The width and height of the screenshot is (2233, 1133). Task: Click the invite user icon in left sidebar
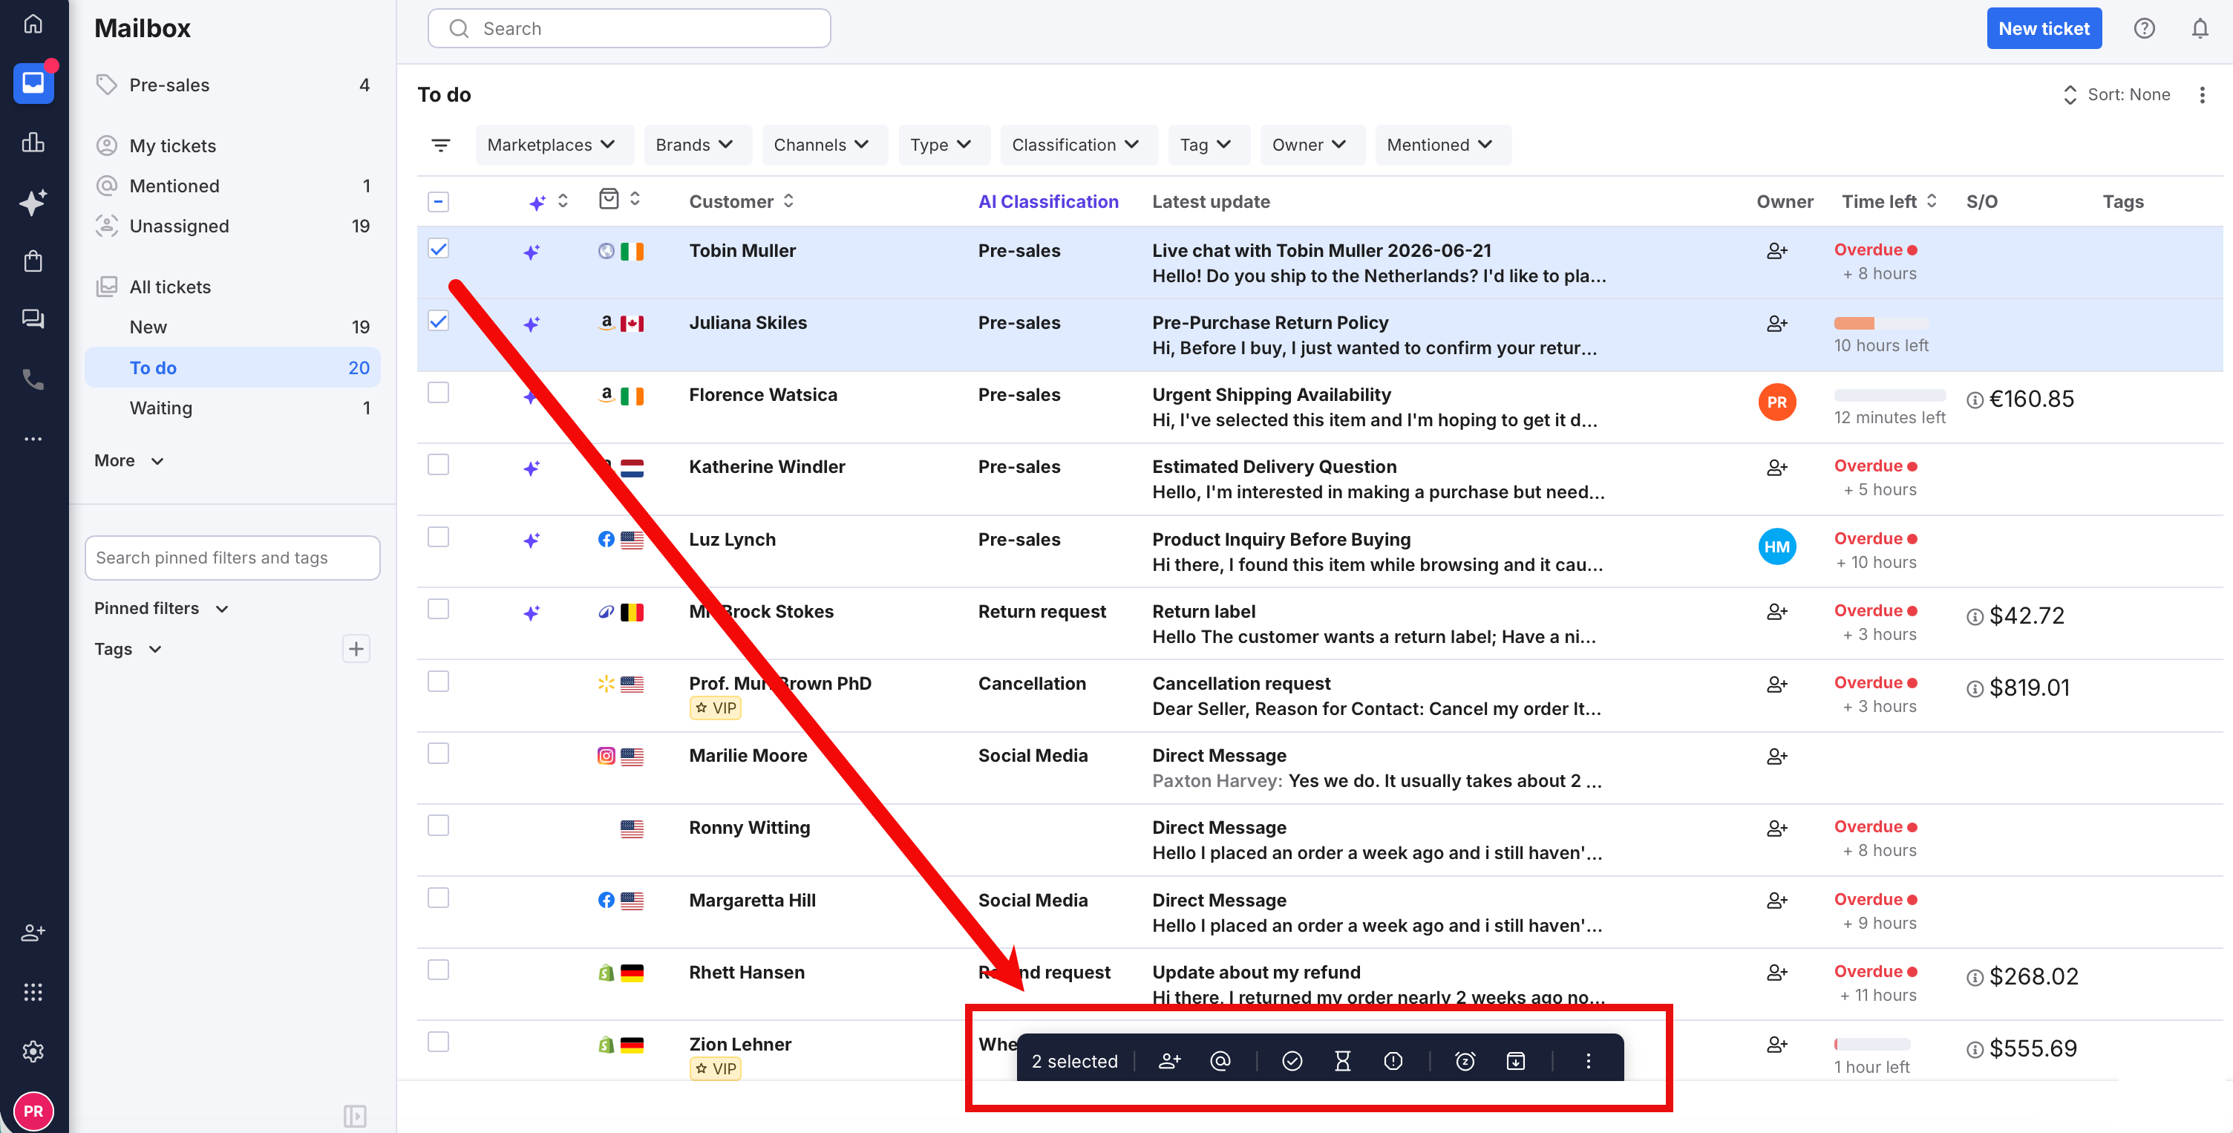click(33, 933)
